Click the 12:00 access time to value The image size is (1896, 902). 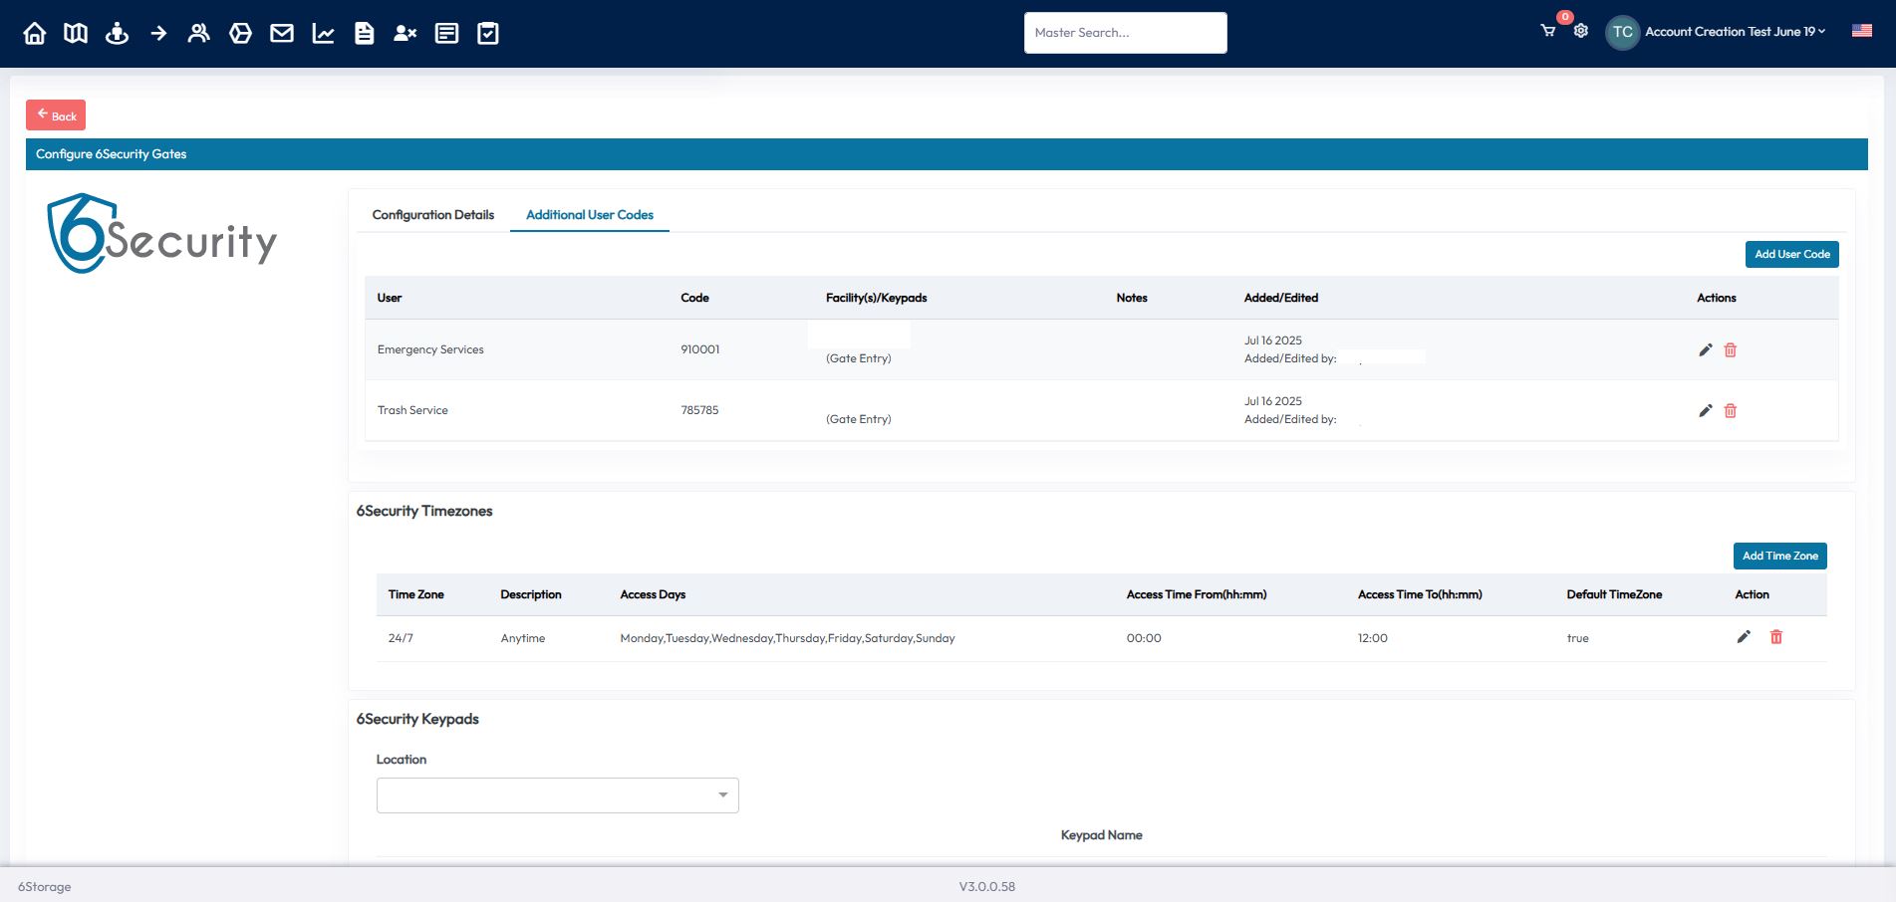(1373, 638)
